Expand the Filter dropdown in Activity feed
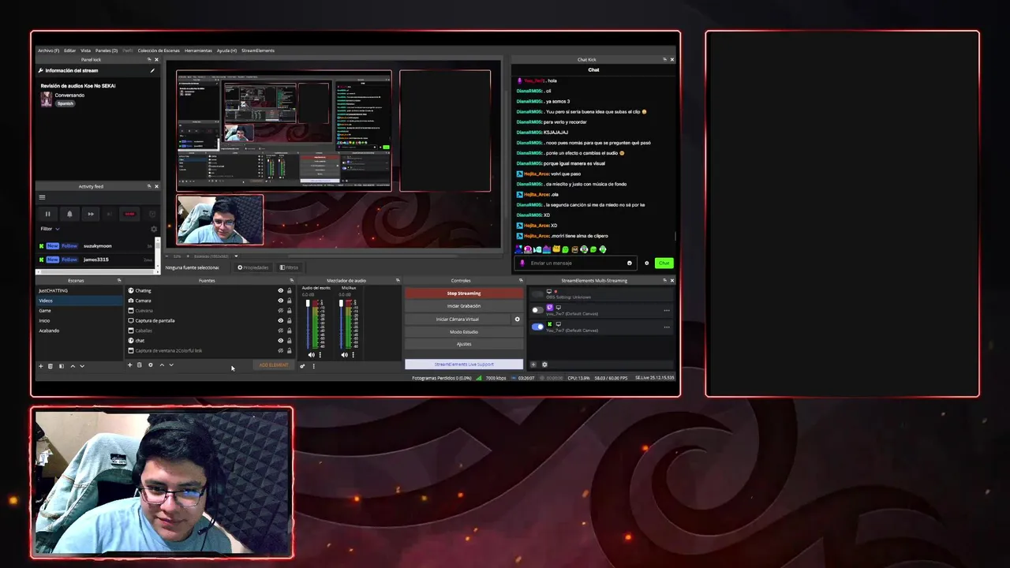The width and height of the screenshot is (1010, 568). 50,229
